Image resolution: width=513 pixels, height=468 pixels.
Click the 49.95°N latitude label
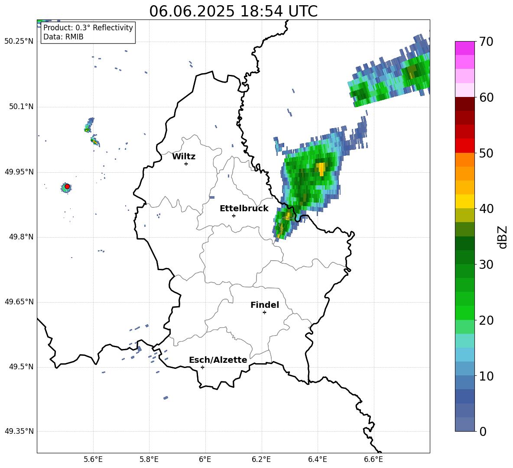[19, 172]
